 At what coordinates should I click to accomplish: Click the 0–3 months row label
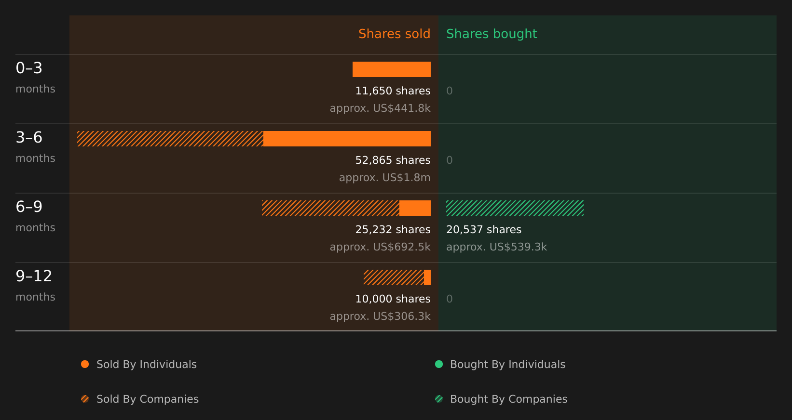[x=35, y=78]
